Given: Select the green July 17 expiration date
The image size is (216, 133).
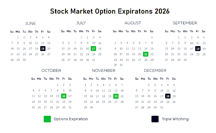Looking at the screenshot, I should point(94,49).
